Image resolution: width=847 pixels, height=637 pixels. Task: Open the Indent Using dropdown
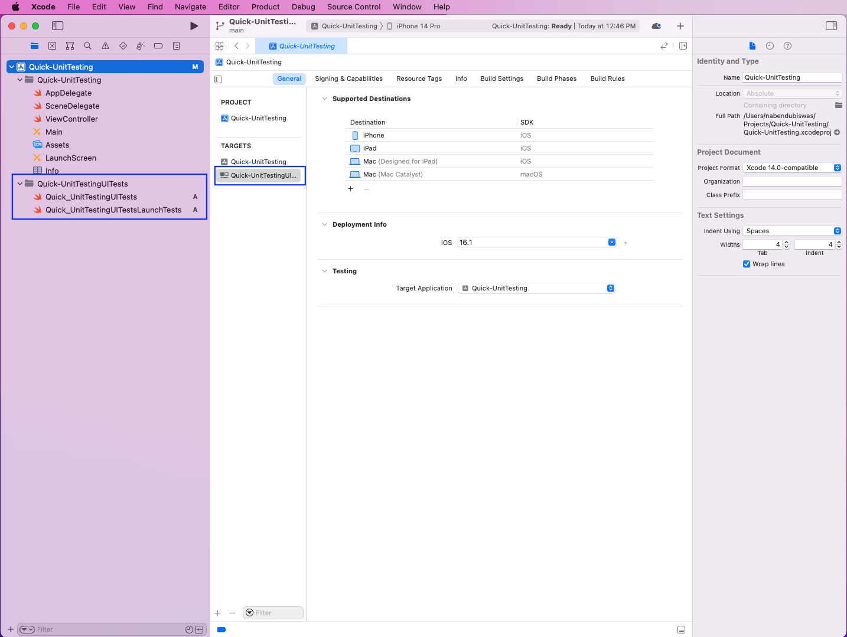[x=792, y=231]
